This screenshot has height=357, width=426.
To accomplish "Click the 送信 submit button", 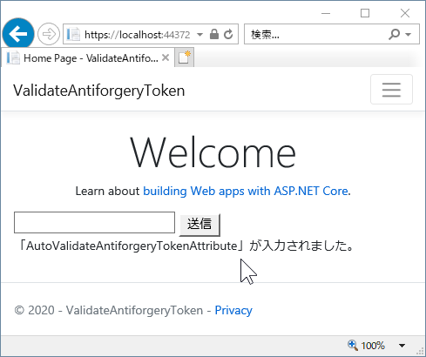I will 199,225.
